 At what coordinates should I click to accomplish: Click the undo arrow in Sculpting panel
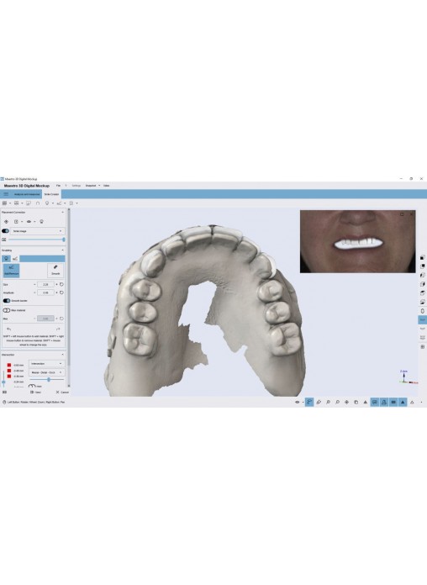[9, 329]
